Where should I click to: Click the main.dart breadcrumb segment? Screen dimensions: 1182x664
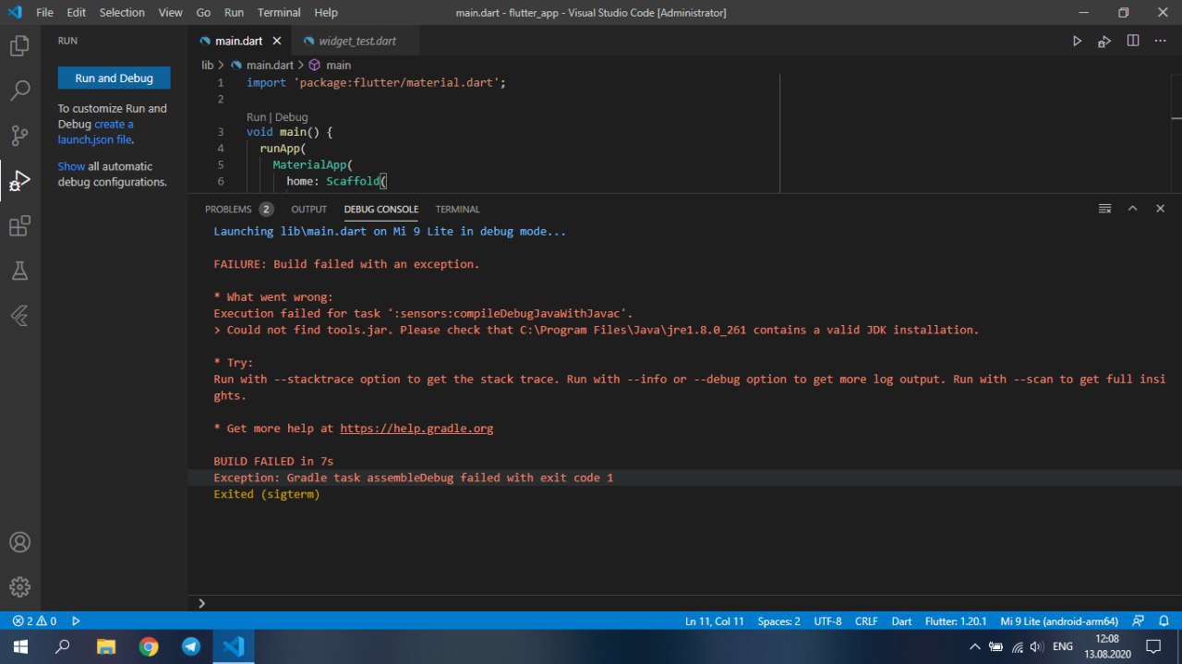[x=269, y=65]
